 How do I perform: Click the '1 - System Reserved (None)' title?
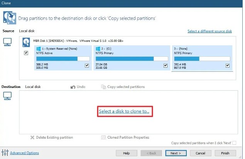[59, 48]
